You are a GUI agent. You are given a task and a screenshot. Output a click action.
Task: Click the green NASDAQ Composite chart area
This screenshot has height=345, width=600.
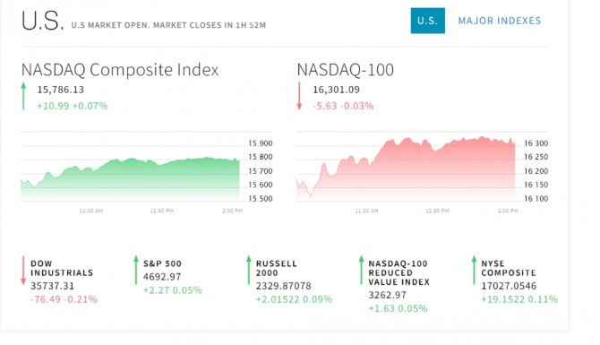coord(130,179)
